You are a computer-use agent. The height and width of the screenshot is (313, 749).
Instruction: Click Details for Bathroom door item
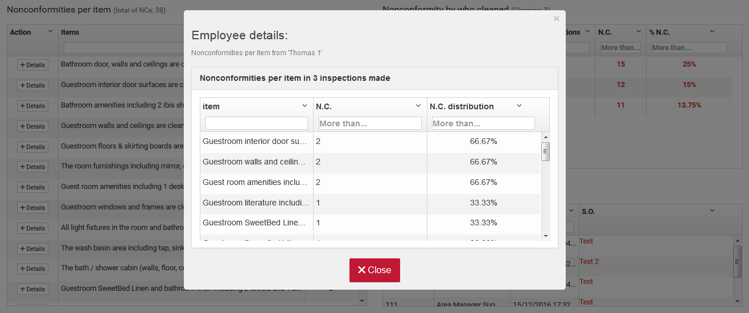point(32,65)
